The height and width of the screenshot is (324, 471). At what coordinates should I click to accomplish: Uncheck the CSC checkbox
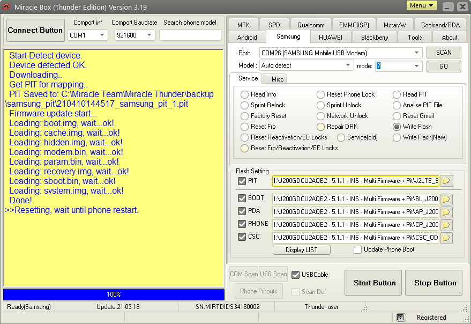pos(242,237)
